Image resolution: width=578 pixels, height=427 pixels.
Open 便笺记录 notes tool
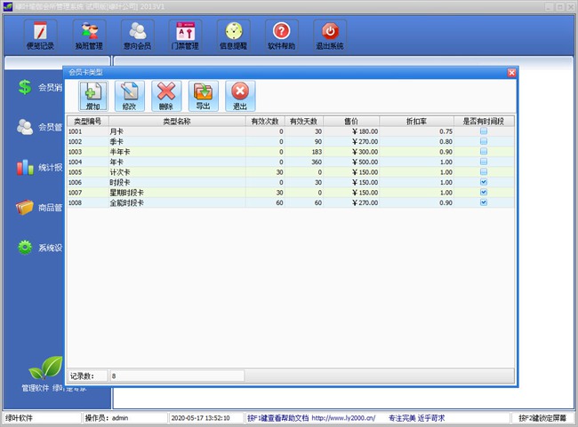pyautogui.click(x=40, y=36)
